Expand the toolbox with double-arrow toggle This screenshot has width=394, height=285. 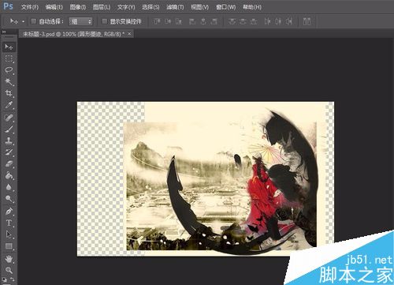tap(4, 32)
